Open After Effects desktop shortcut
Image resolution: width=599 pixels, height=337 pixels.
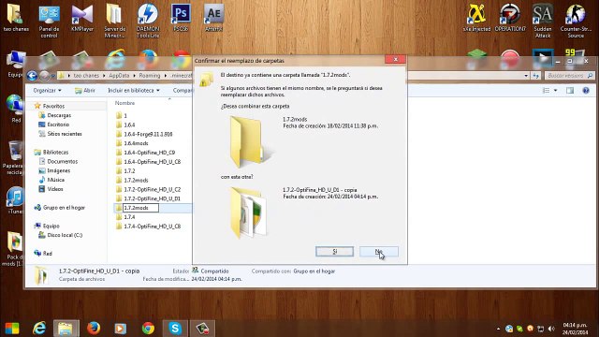point(213,18)
